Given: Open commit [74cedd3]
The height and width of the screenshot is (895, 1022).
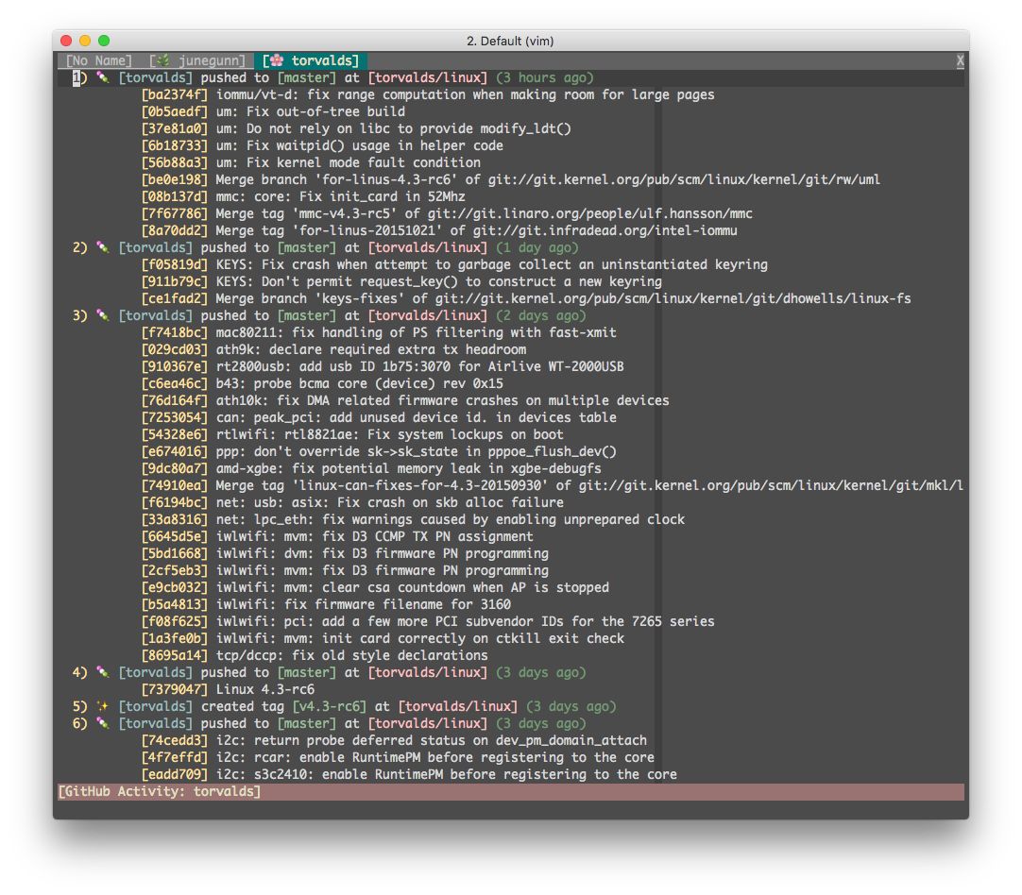Looking at the screenshot, I should [175, 740].
